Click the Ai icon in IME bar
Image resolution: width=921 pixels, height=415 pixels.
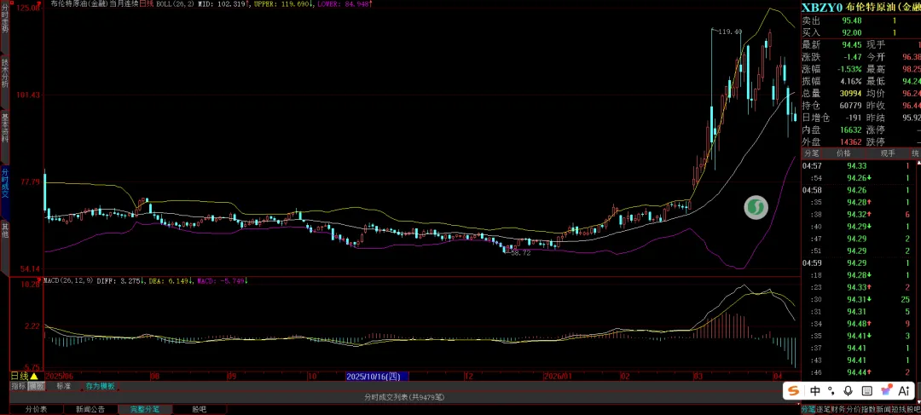click(904, 390)
